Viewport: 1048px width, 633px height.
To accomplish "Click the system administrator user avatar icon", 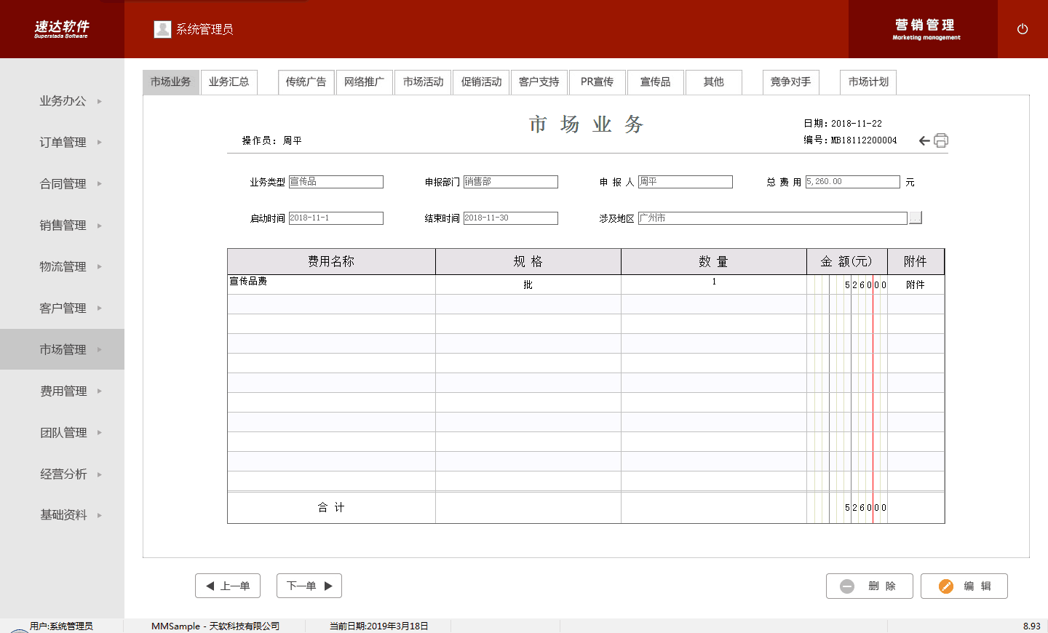I will pos(162,29).
